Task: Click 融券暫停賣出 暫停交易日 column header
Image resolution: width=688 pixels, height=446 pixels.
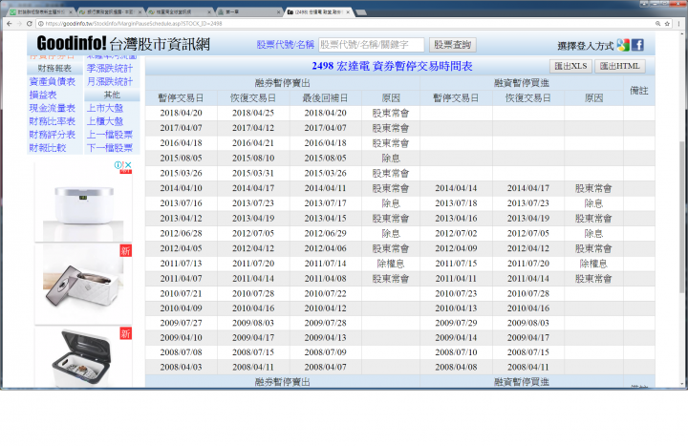Action: click(x=181, y=98)
